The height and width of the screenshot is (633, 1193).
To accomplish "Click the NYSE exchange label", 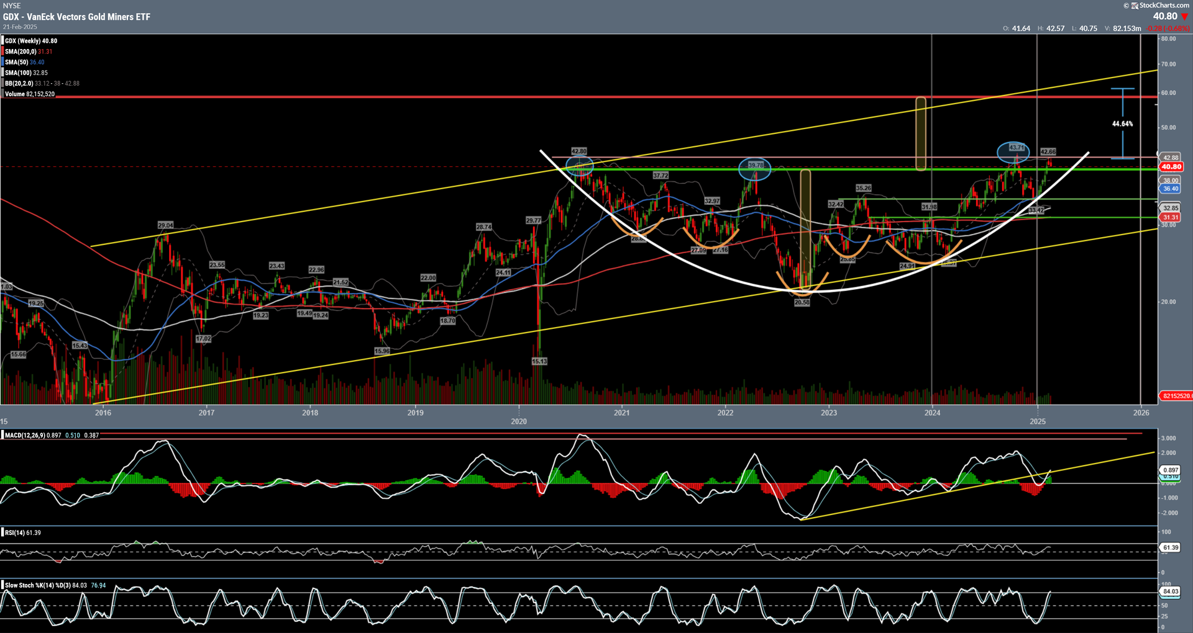I will point(12,6).
